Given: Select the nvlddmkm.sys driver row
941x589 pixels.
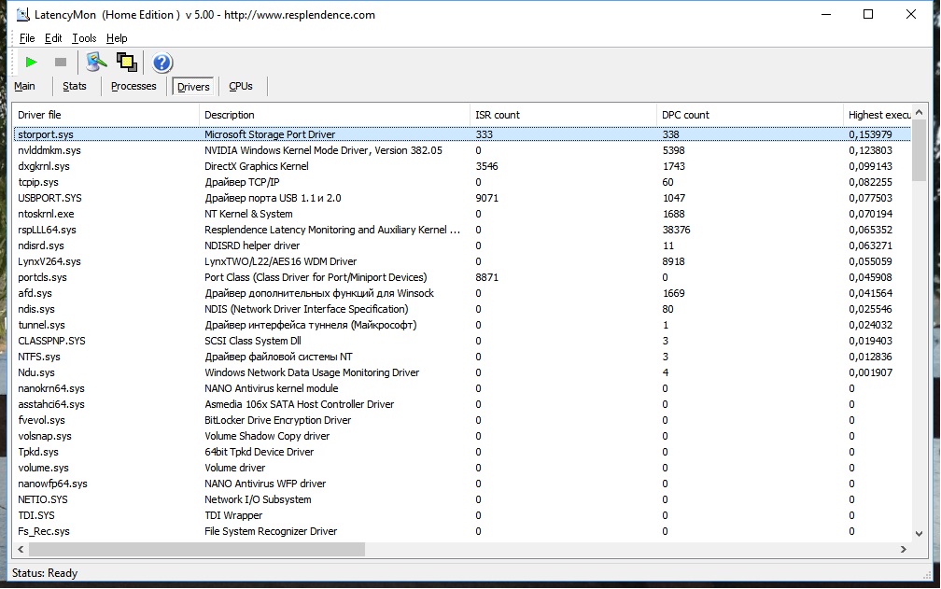Looking at the screenshot, I should tap(461, 150).
